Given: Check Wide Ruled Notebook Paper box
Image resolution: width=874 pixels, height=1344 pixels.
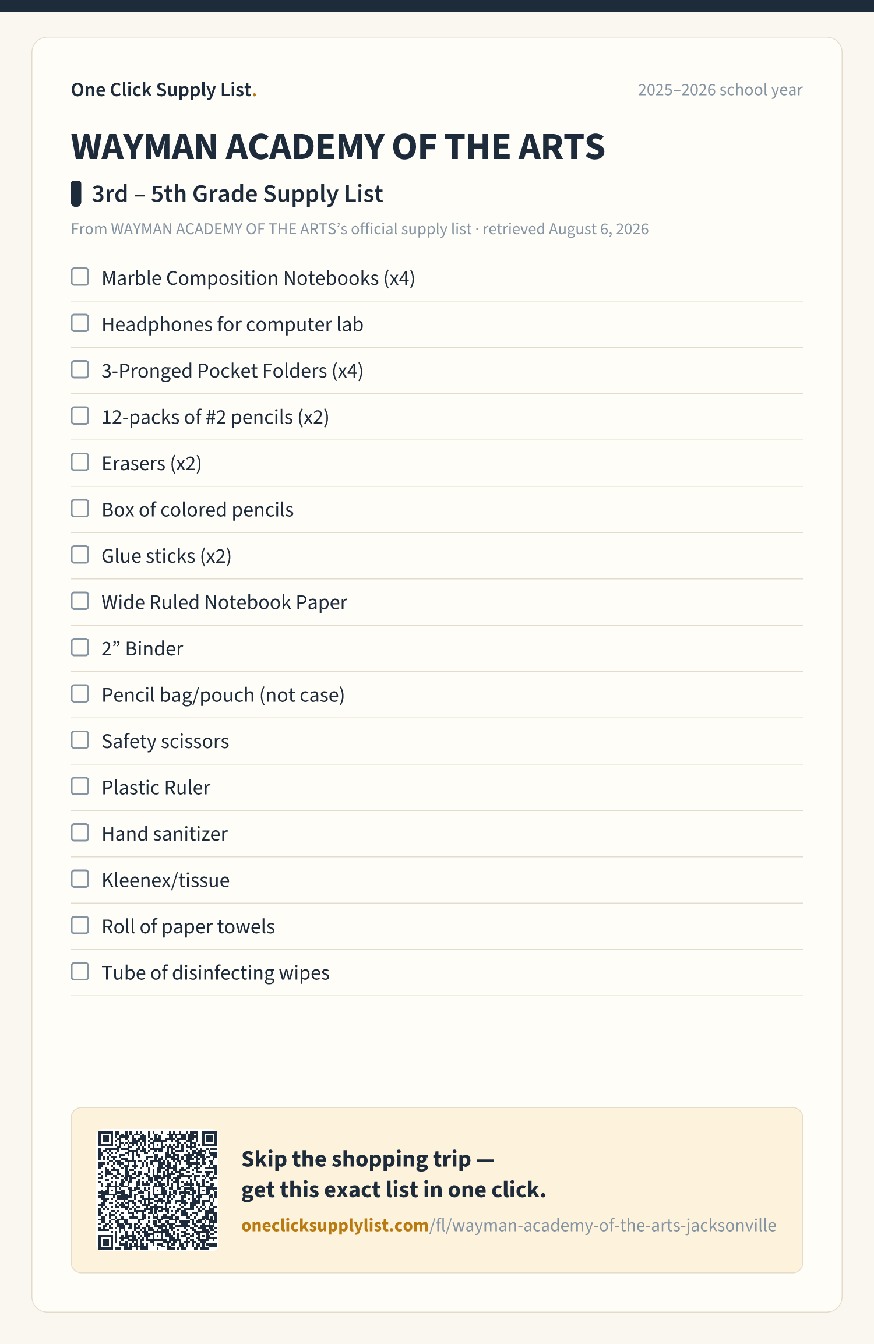Looking at the screenshot, I should [80, 601].
